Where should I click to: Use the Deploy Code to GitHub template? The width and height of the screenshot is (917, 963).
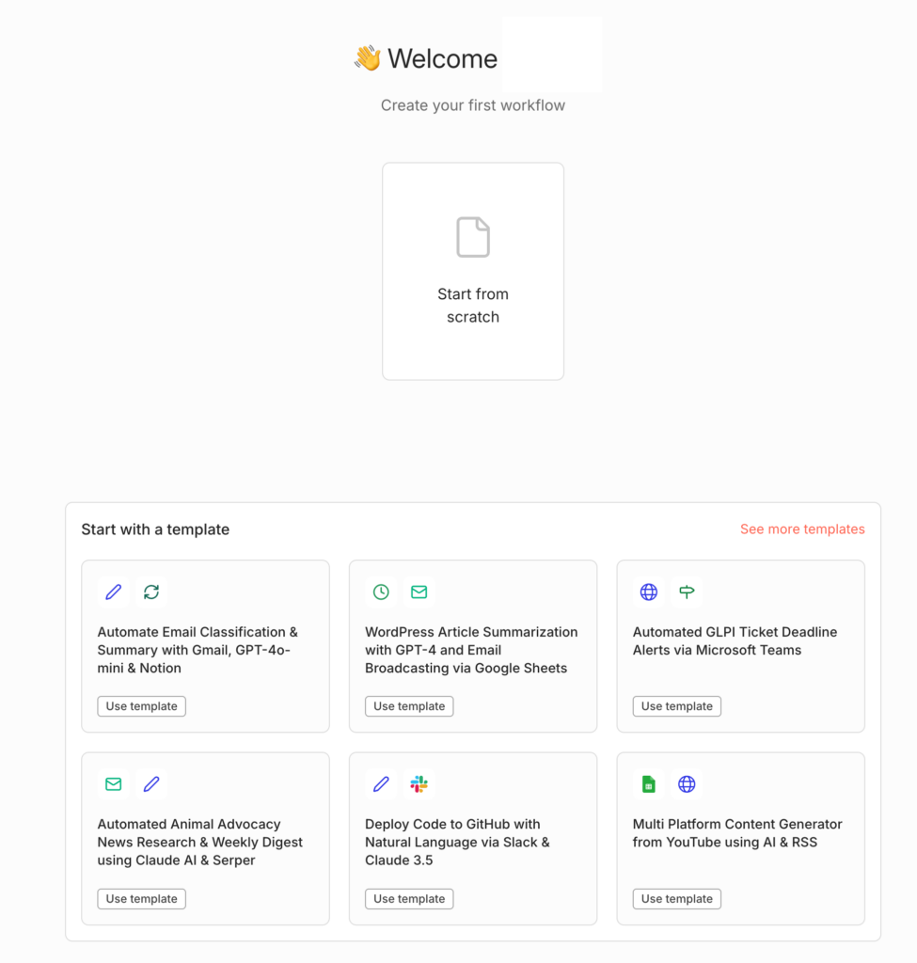tap(409, 899)
